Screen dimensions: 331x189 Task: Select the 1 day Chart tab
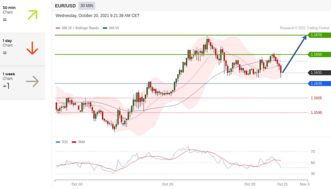pyautogui.click(x=22, y=49)
